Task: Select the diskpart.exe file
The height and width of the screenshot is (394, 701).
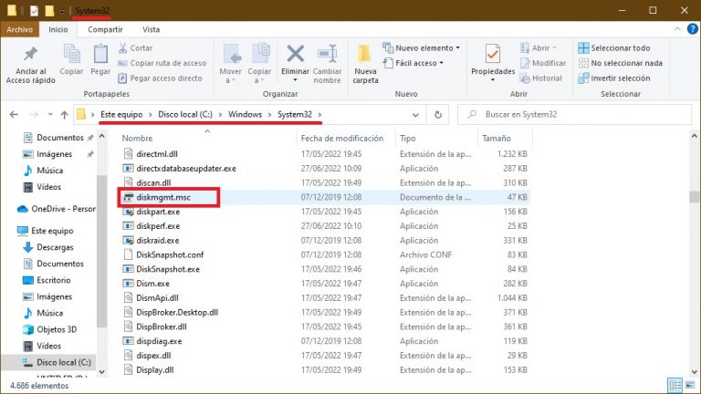Action: [x=158, y=212]
